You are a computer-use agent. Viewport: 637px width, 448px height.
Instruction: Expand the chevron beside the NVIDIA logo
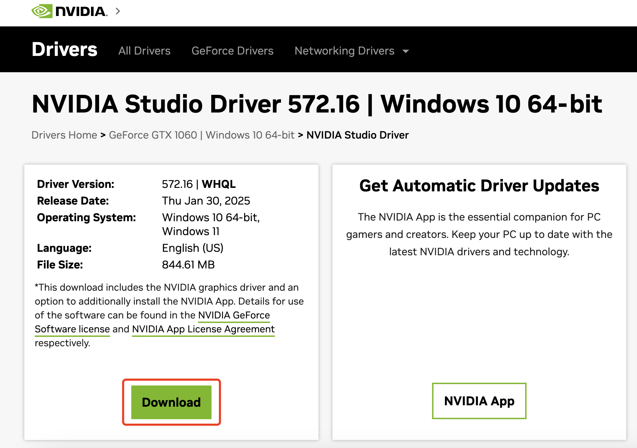118,11
